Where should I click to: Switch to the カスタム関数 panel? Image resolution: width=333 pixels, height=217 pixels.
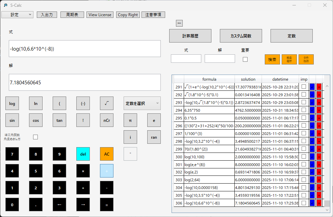(x=241, y=35)
